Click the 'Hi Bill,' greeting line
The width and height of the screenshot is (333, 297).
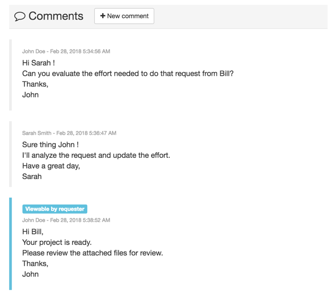pos(33,232)
